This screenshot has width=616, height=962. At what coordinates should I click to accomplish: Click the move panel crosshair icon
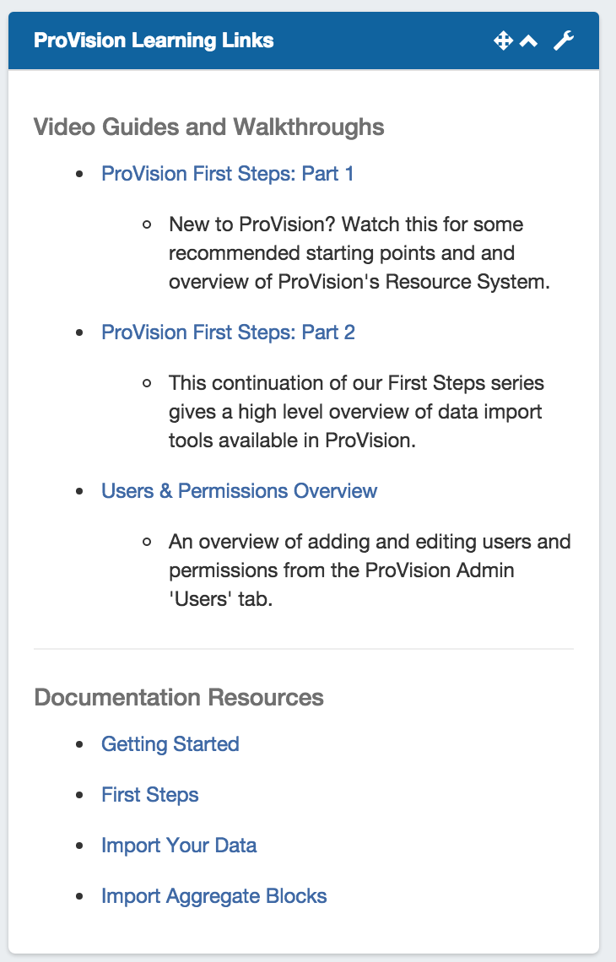click(503, 41)
